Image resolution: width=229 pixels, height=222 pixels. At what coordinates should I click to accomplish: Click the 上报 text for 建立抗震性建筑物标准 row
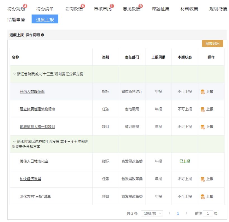210,109
